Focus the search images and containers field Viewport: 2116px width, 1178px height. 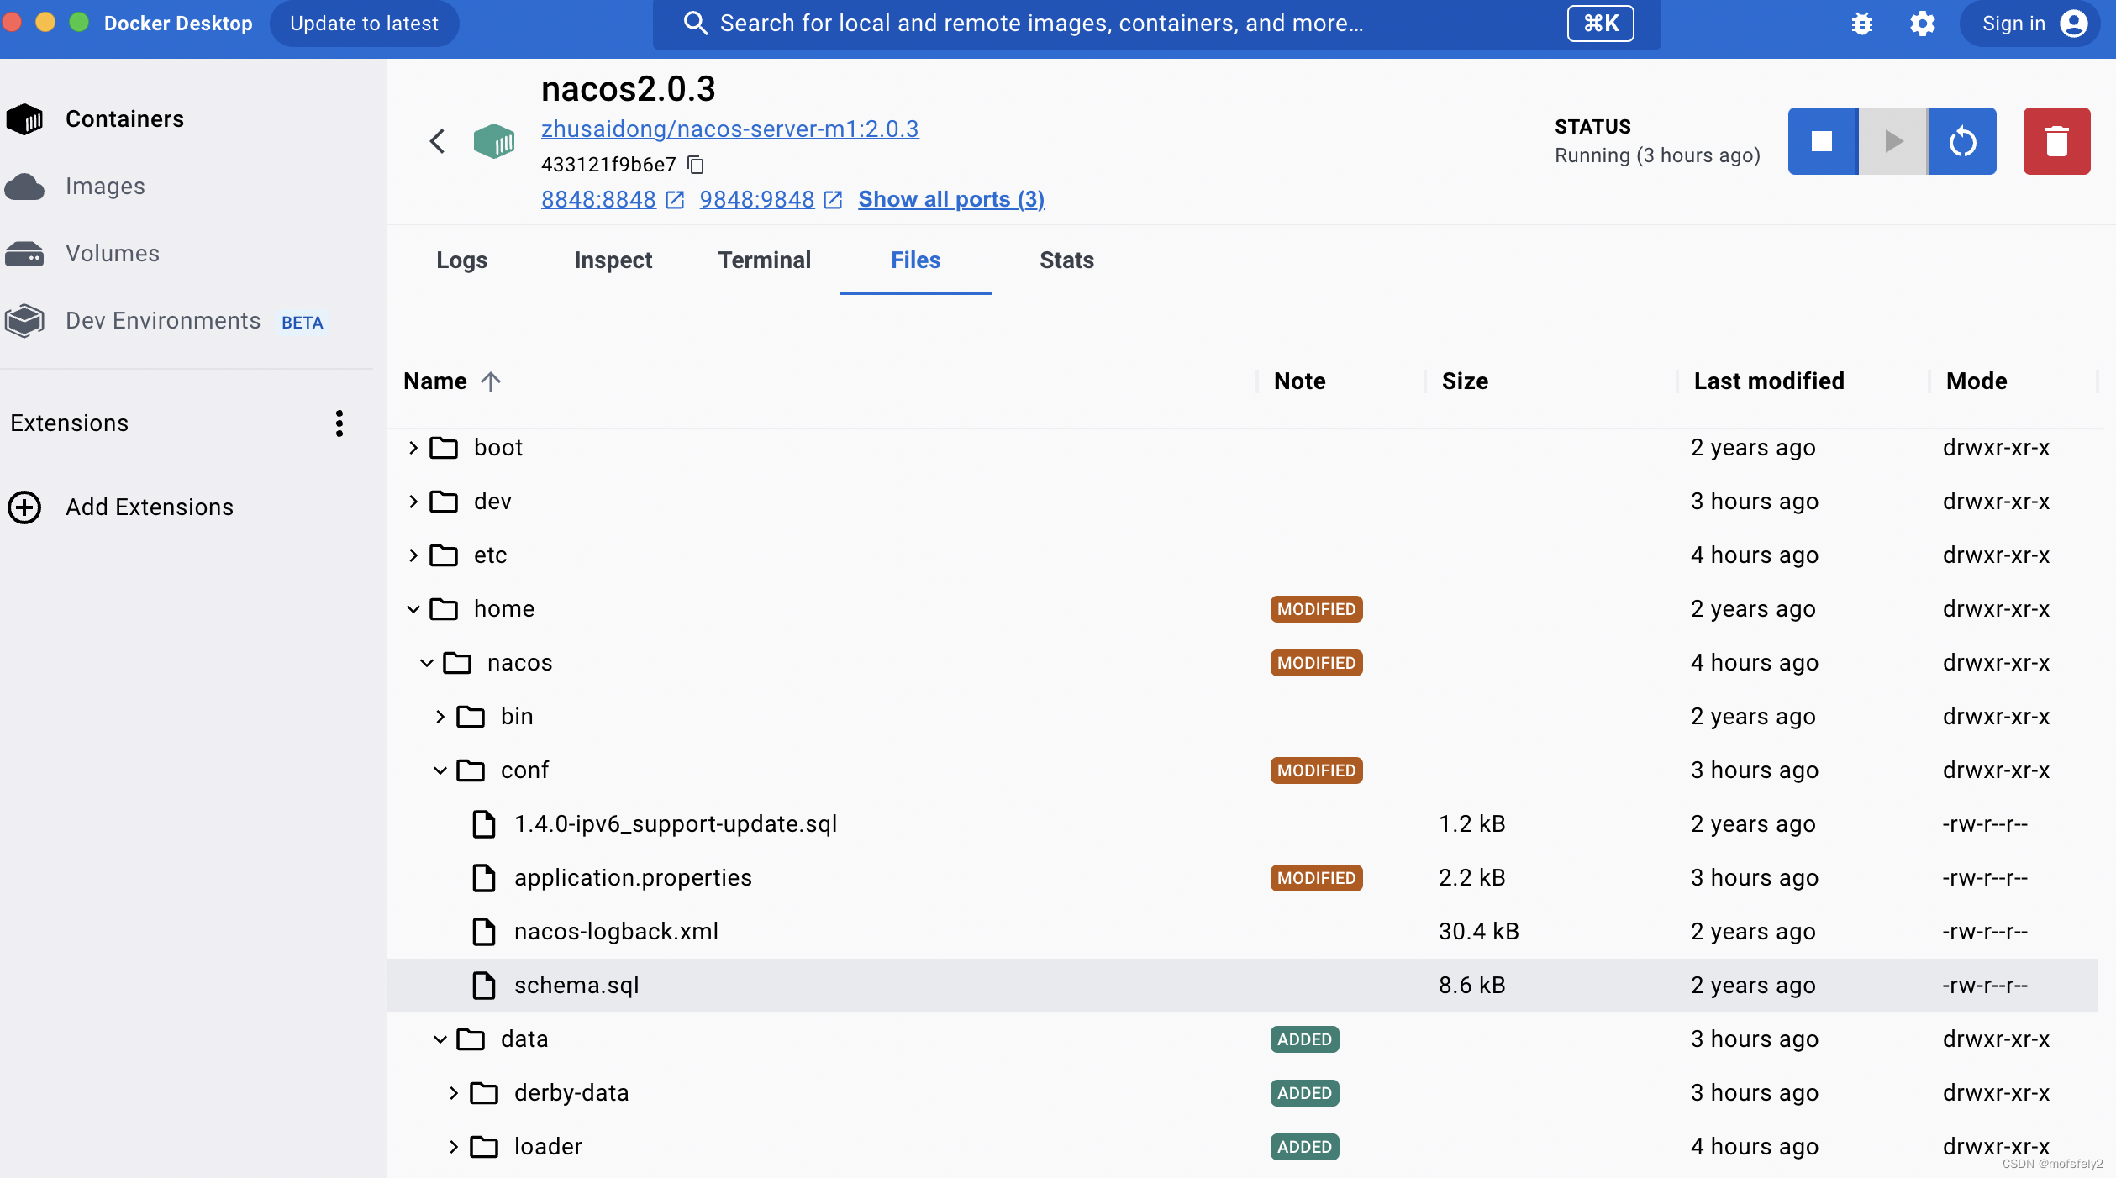coord(1156,24)
